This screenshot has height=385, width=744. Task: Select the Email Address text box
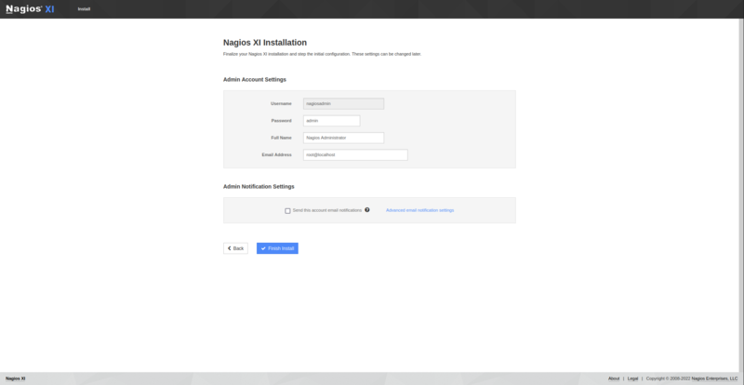[355, 154]
